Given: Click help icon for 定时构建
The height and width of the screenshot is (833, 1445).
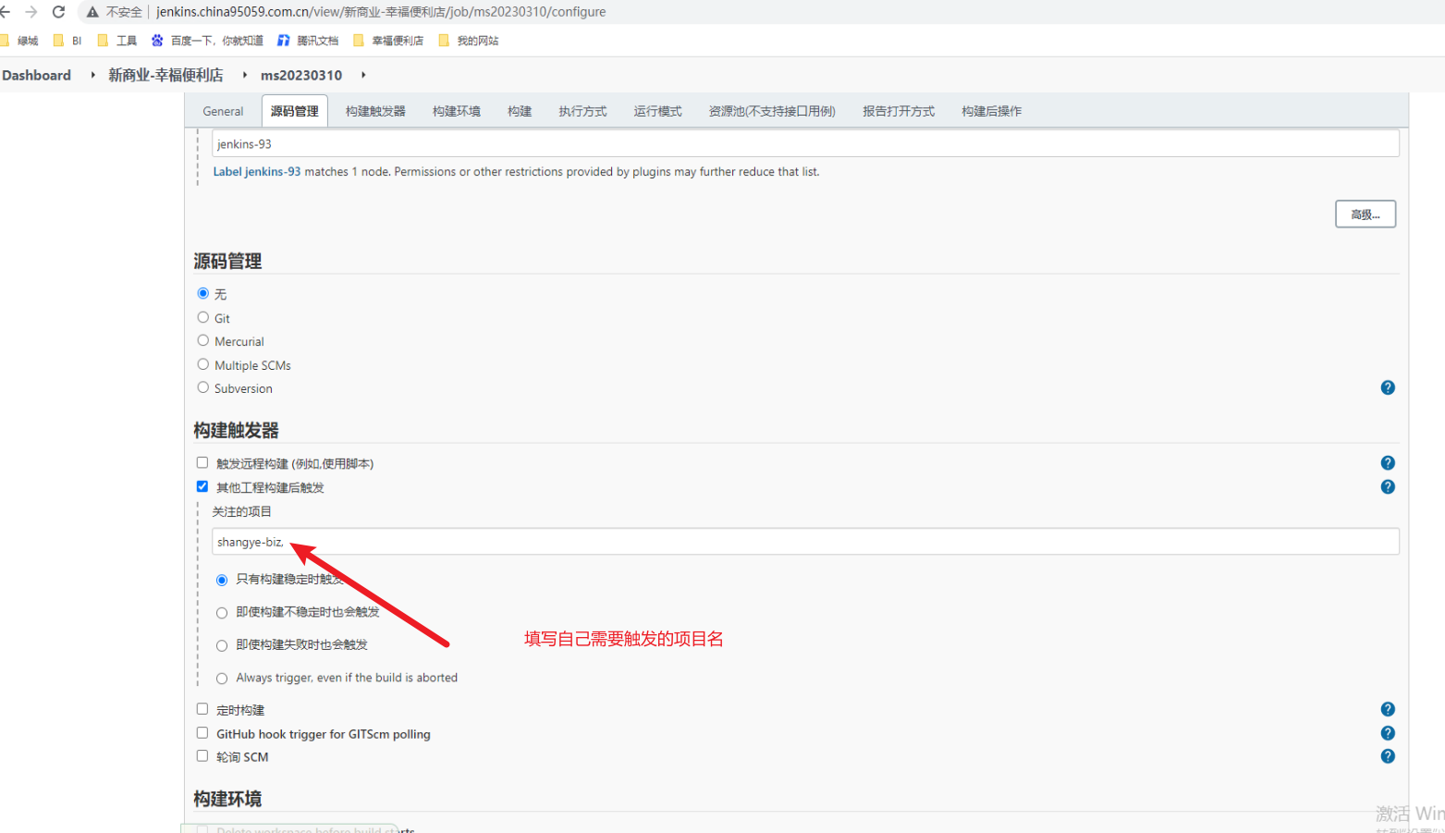Looking at the screenshot, I should point(1388,709).
